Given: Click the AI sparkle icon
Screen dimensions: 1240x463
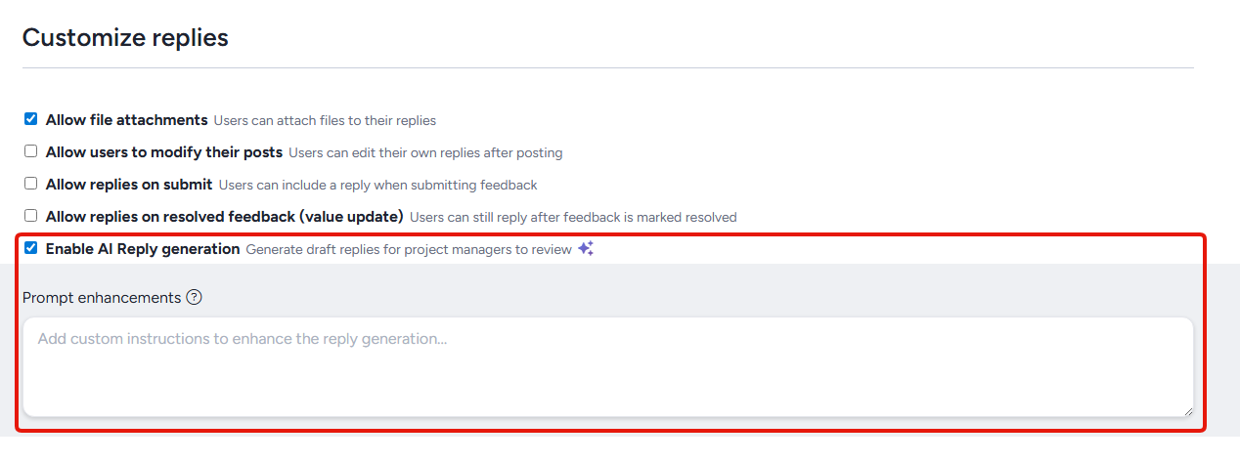Looking at the screenshot, I should pos(586,249).
